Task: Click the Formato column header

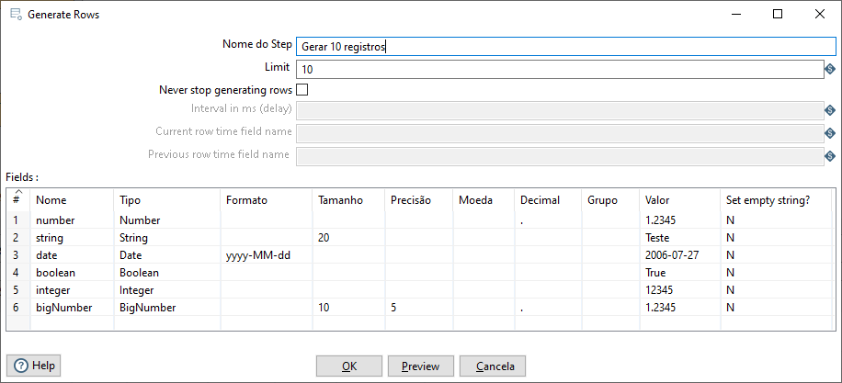Action: (x=267, y=200)
